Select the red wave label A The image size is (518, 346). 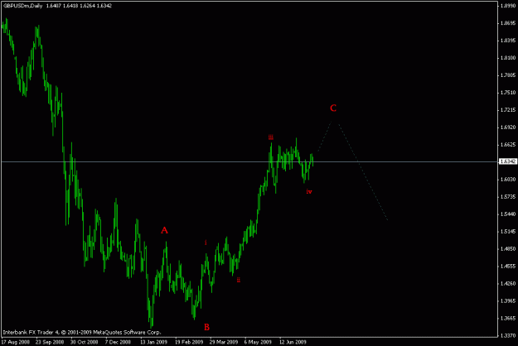click(x=164, y=230)
